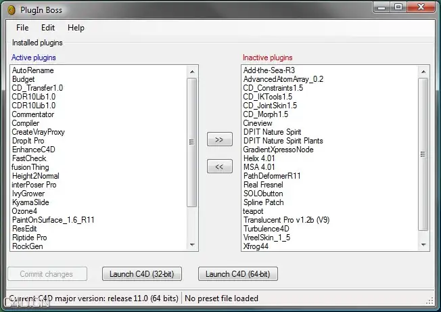Select Riptide Pro in Active plugins
Viewport: 441px width, 312px height.
pyautogui.click(x=29, y=238)
